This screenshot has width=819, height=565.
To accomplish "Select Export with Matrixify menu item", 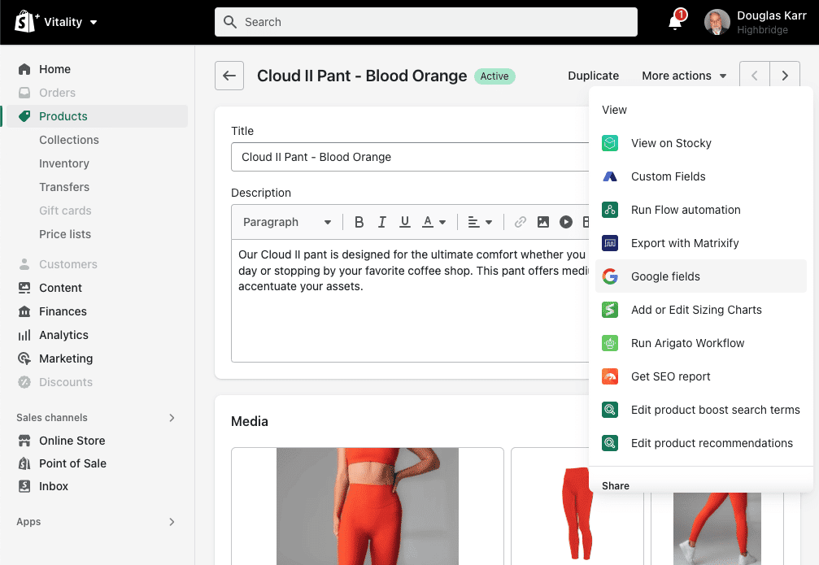I will 685,243.
